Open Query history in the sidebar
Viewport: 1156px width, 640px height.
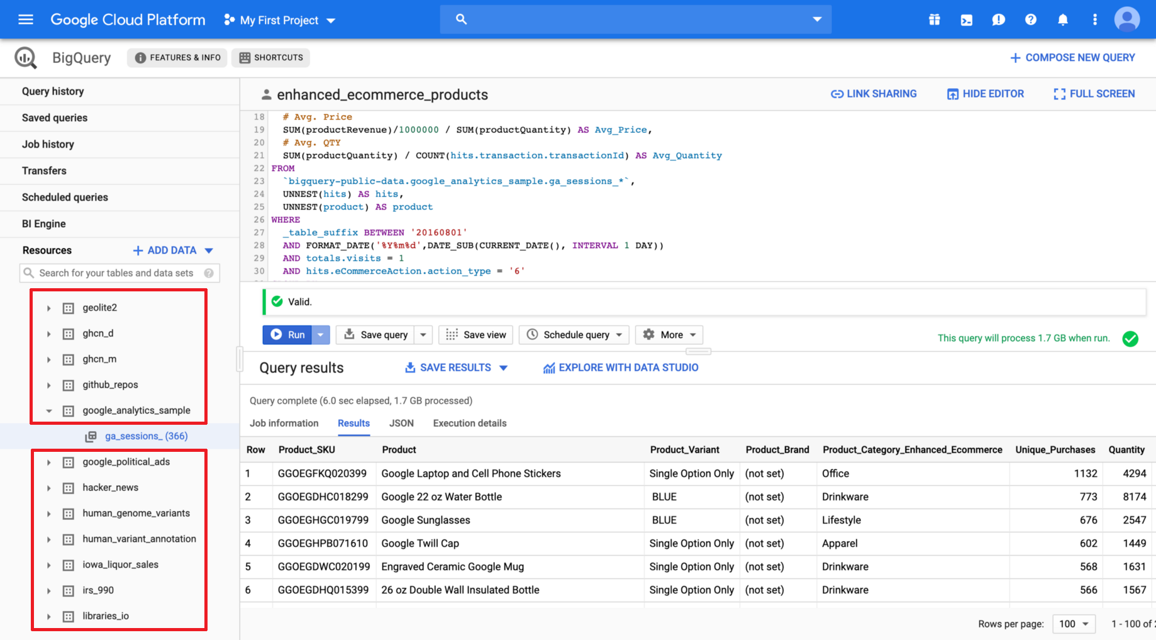tap(119, 91)
